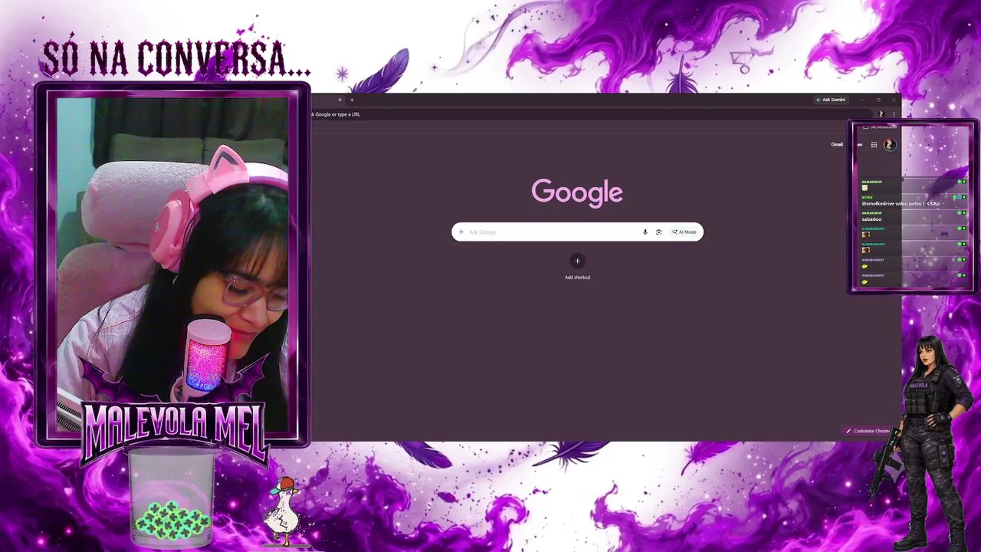Maximize the Chrome window
The width and height of the screenshot is (981, 552).
click(878, 100)
